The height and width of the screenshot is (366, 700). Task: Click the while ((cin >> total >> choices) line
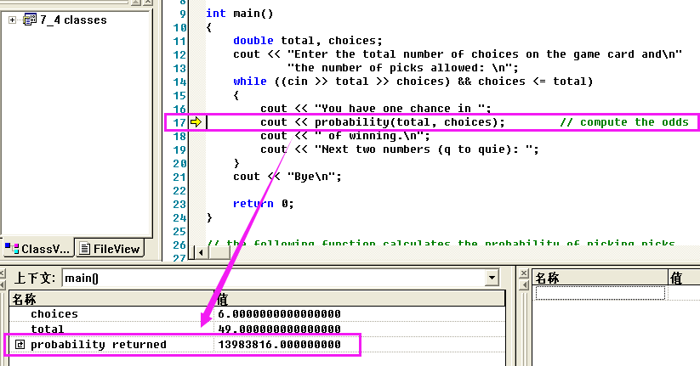point(413,82)
